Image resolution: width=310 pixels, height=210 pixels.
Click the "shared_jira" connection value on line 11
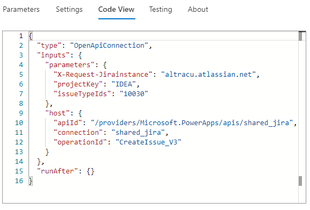[x=138, y=133]
